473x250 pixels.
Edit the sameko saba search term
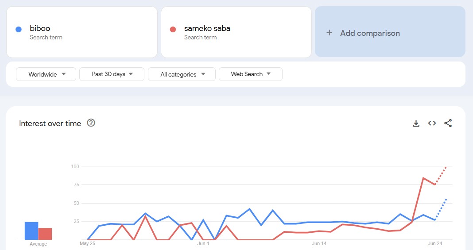pos(207,29)
